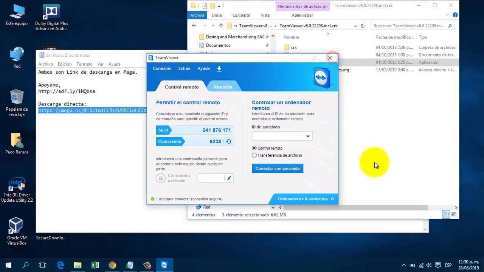484x272 pixels.
Task: Switch to the Notepad taskbar icon
Action: (x=130, y=265)
